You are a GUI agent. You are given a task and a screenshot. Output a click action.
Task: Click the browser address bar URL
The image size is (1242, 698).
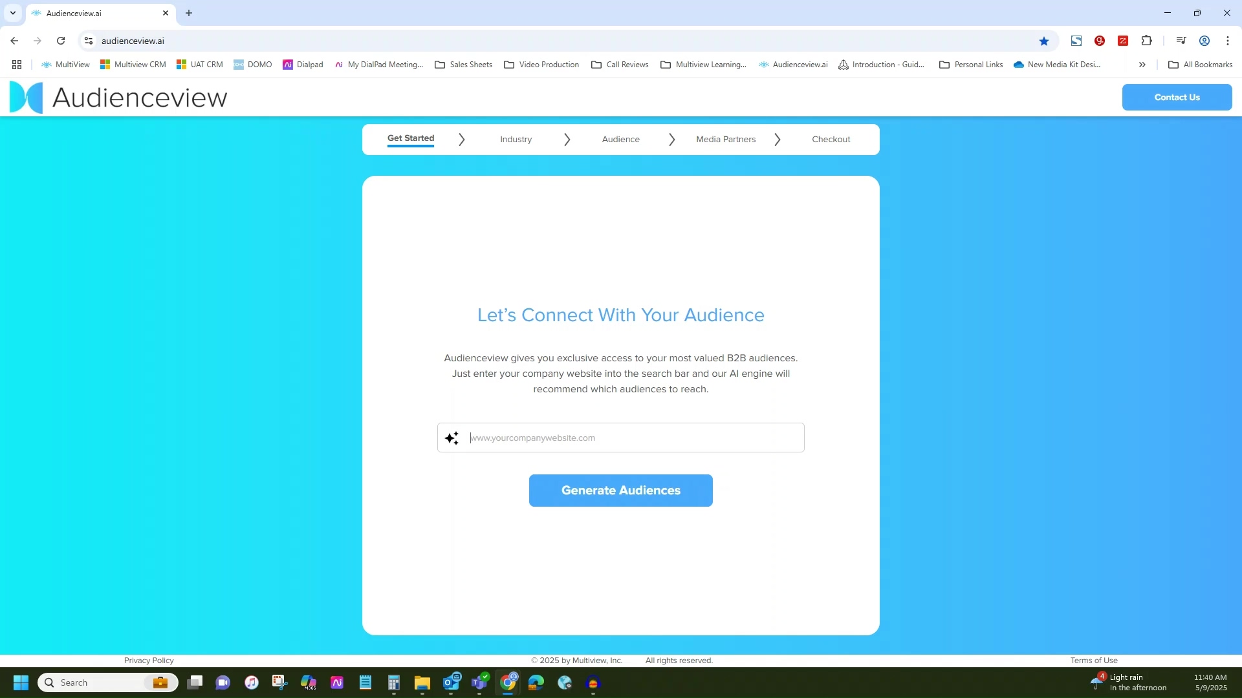[x=133, y=41]
